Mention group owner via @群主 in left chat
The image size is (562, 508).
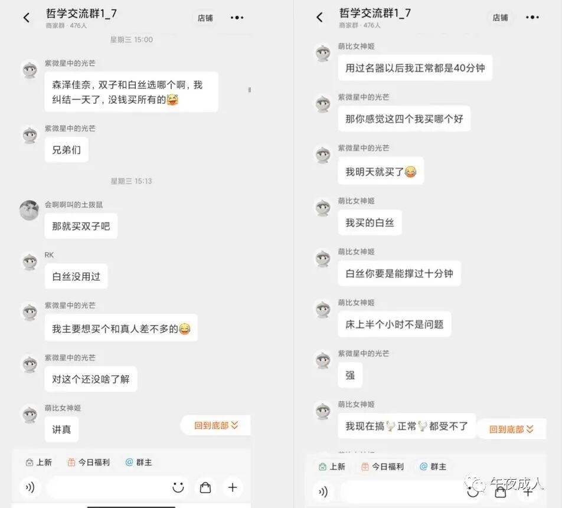(139, 463)
